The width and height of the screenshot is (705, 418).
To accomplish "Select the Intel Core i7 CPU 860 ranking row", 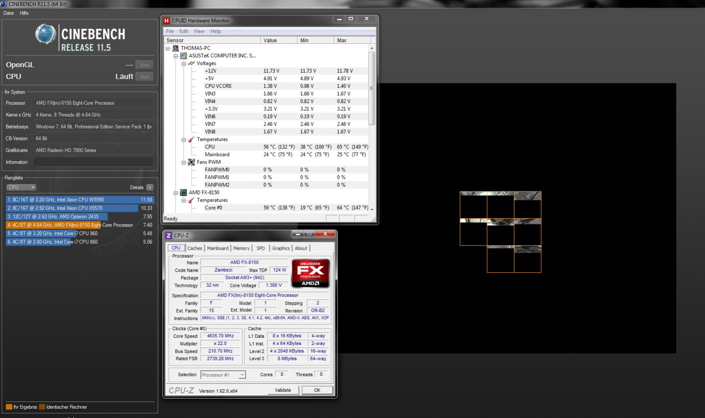I will (80, 242).
